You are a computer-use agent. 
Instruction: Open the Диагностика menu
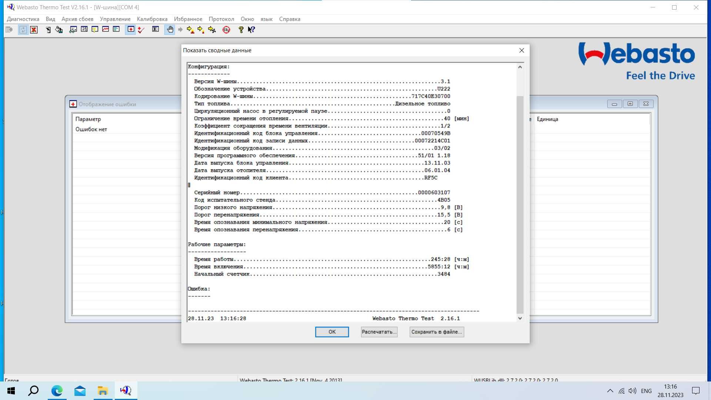coord(23,19)
